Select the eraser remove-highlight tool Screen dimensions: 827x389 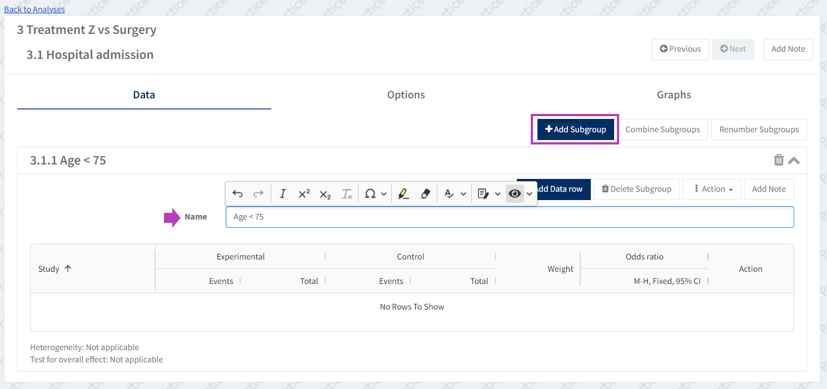coord(425,194)
